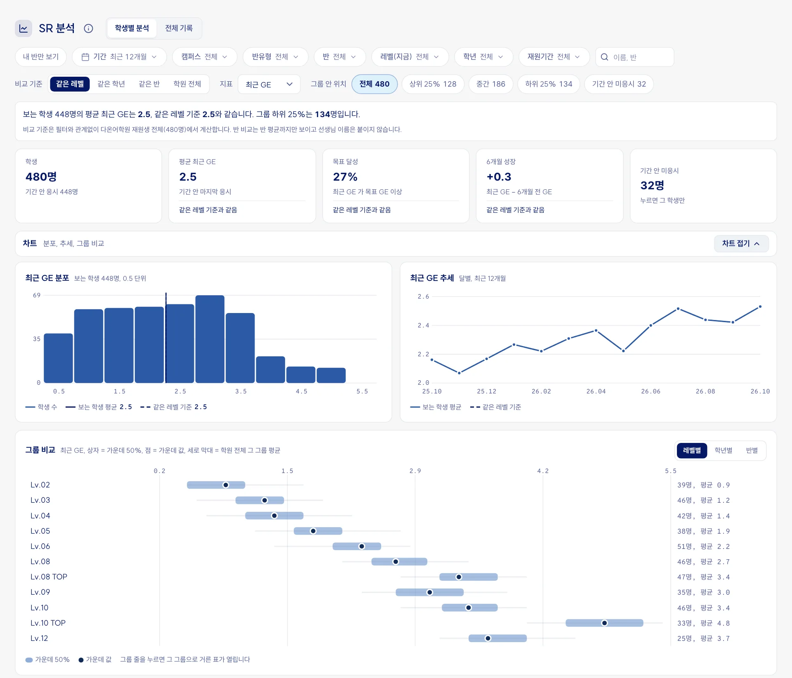Click the search magnifier icon
This screenshot has height=678, width=792.
(x=604, y=57)
